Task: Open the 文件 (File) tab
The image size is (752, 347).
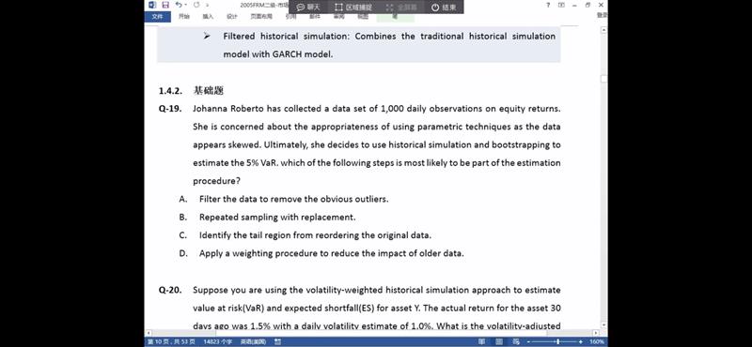Action: (x=157, y=16)
